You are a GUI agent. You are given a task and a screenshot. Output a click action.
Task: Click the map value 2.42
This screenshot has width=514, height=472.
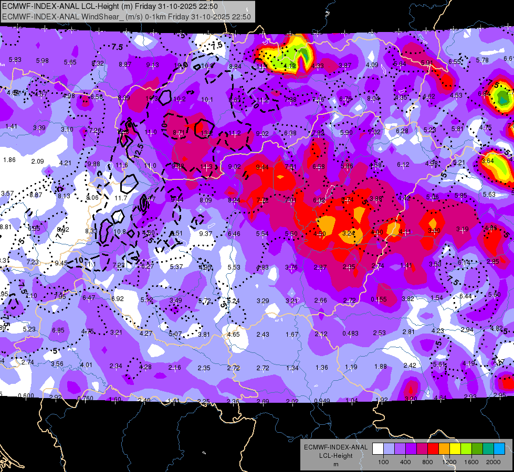(x=410, y=365)
